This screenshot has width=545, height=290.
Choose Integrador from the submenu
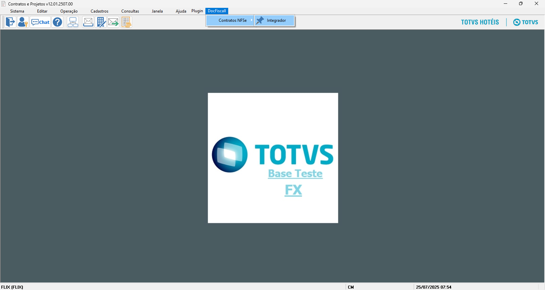(x=274, y=20)
